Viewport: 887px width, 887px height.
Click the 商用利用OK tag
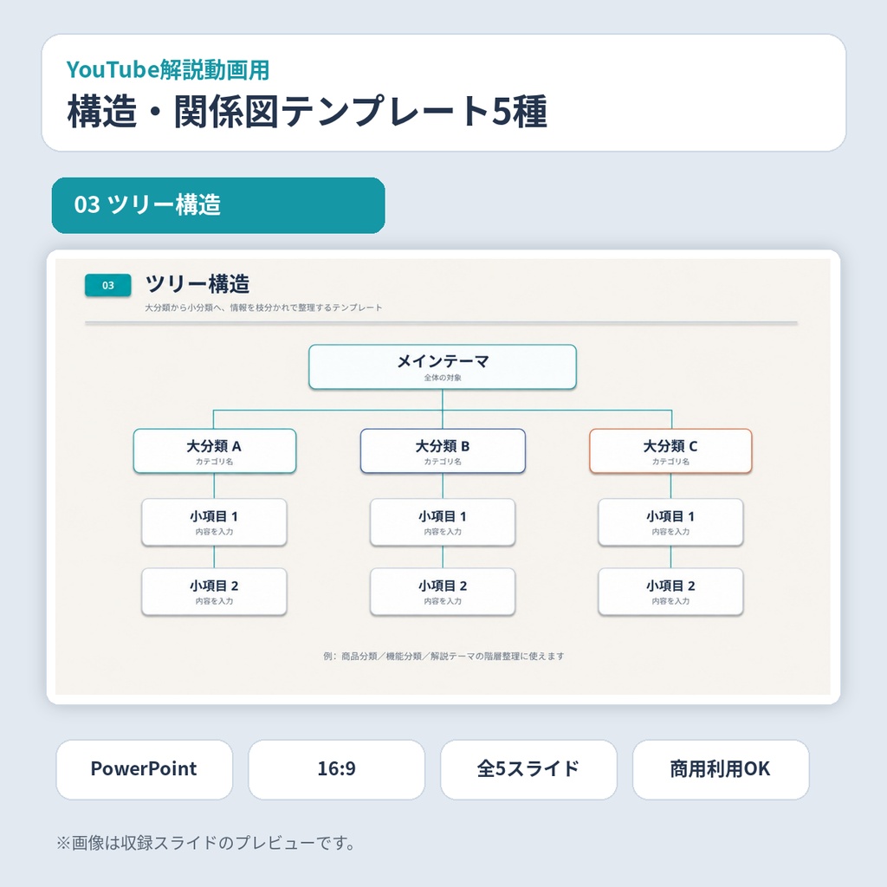pyautogui.click(x=721, y=769)
